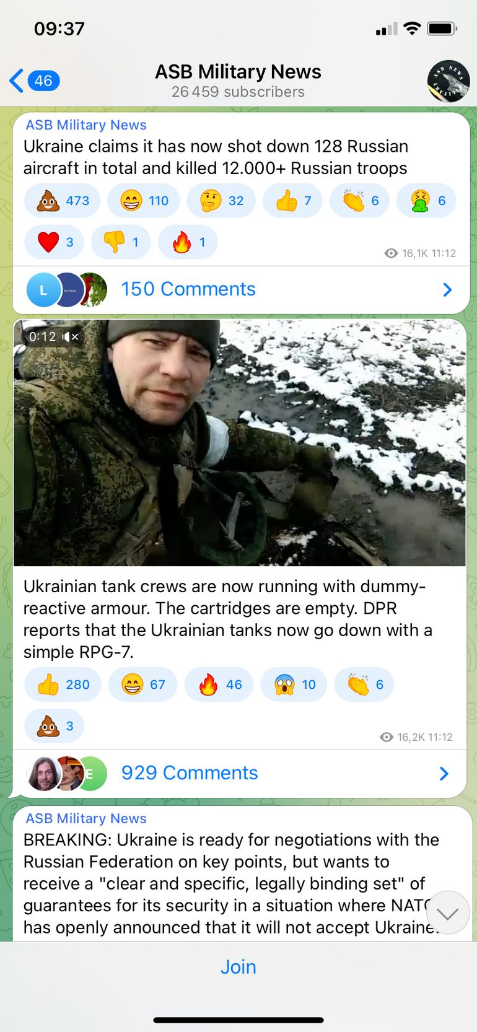Expand comments using the arrow beside 150 Comments
Viewport: 477px width, 1032px height.
pos(447,289)
